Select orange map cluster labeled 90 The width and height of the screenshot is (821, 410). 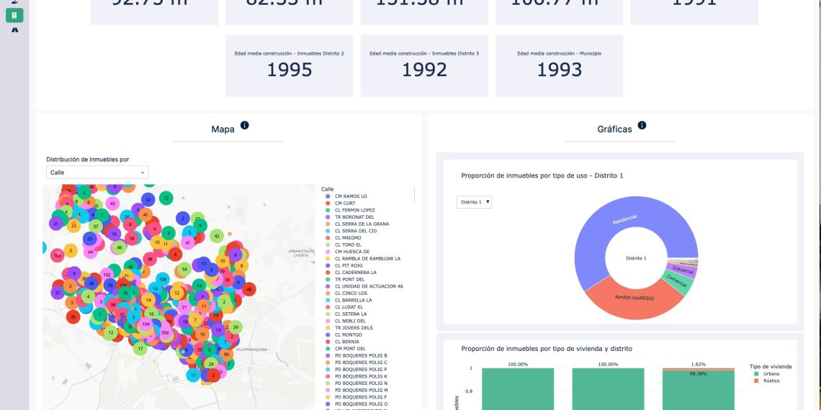(x=226, y=354)
